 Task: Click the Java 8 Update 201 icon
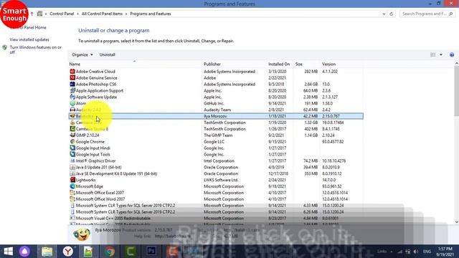point(72,167)
